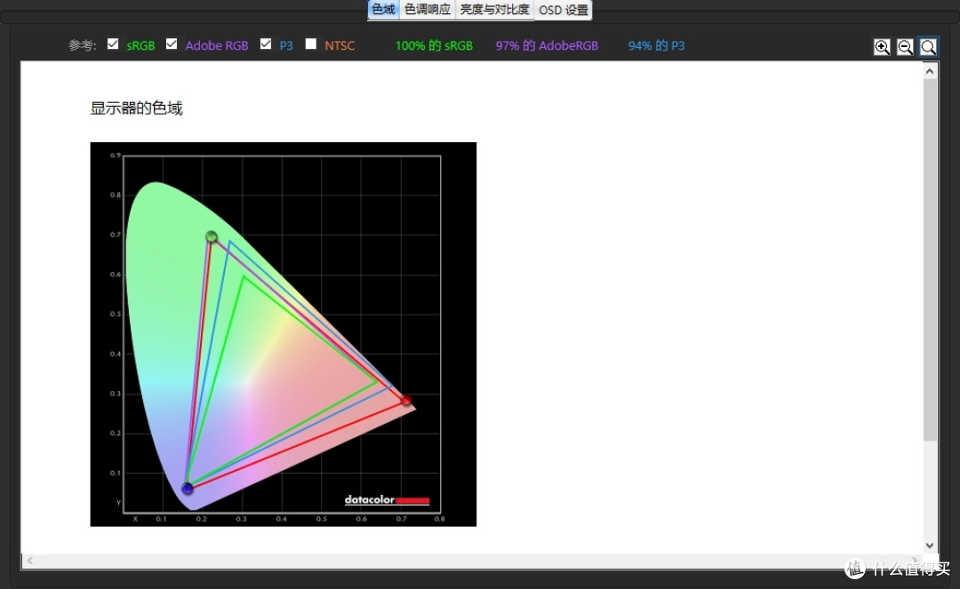960x589 pixels.
Task: Click the 参考: label
Action: pyautogui.click(x=82, y=46)
